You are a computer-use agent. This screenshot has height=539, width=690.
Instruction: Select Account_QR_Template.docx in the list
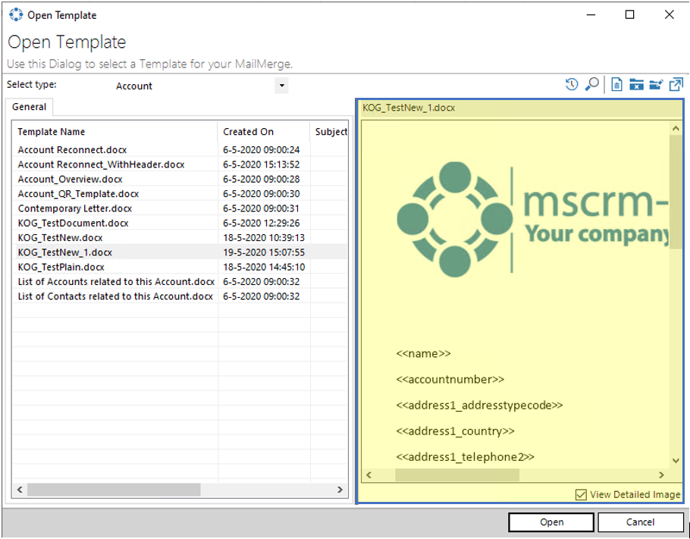click(78, 194)
